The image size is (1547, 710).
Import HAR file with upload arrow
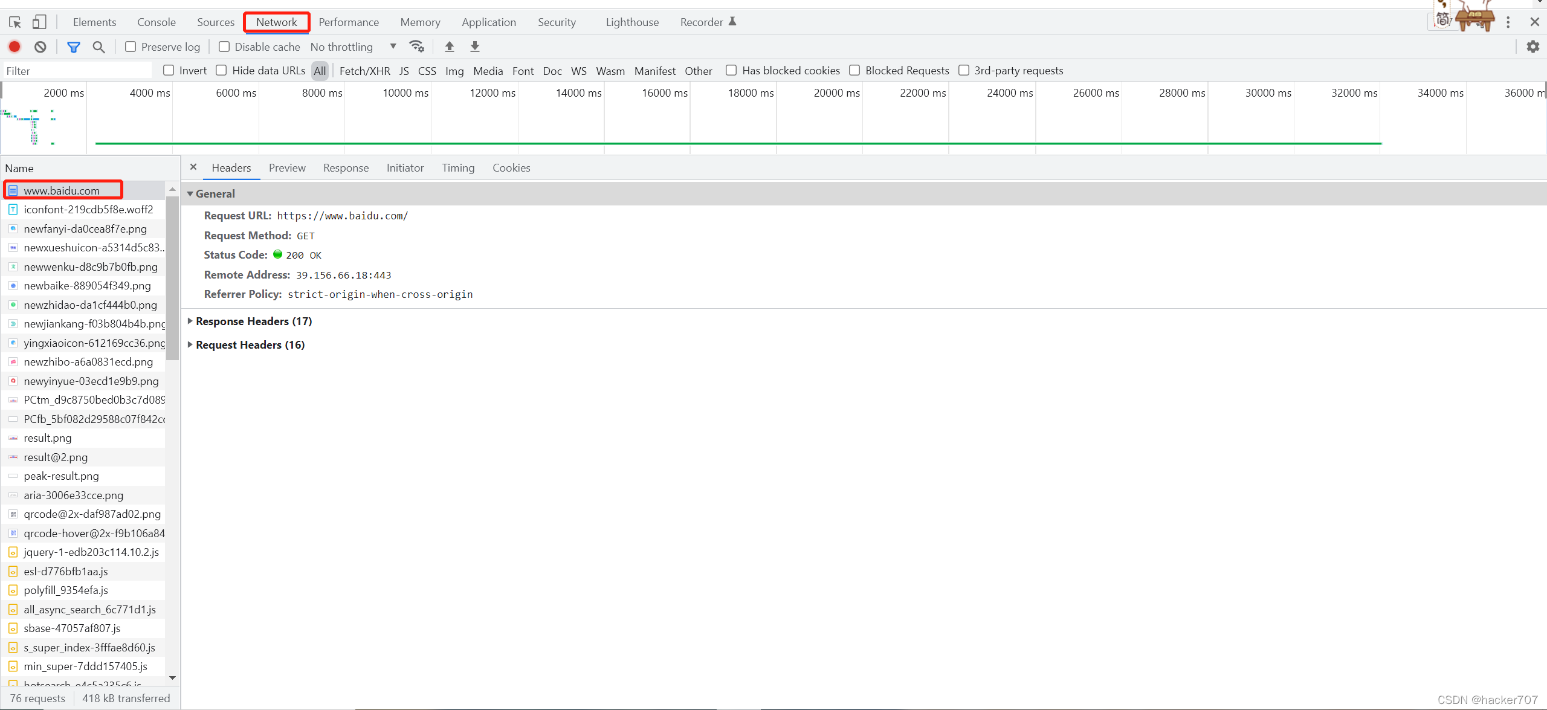(449, 47)
